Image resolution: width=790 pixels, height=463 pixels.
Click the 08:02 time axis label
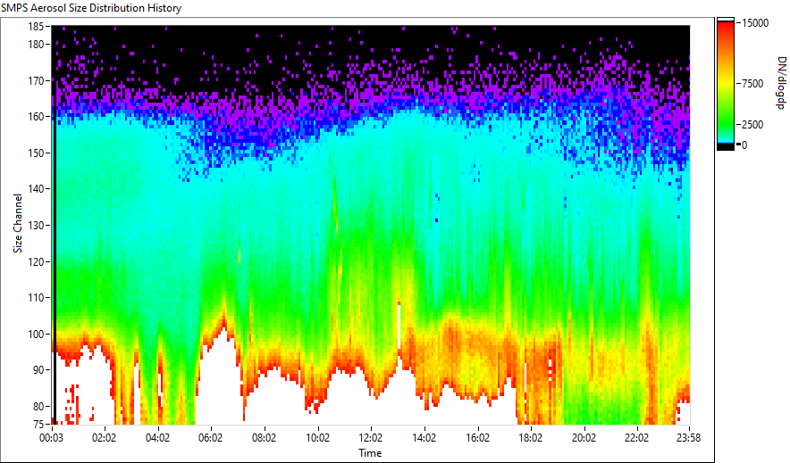[264, 438]
